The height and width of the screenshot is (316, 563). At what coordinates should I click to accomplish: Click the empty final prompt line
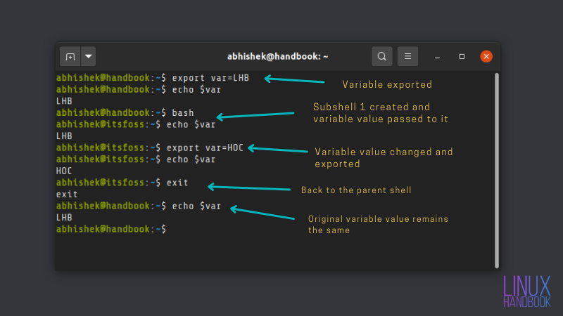coord(111,229)
